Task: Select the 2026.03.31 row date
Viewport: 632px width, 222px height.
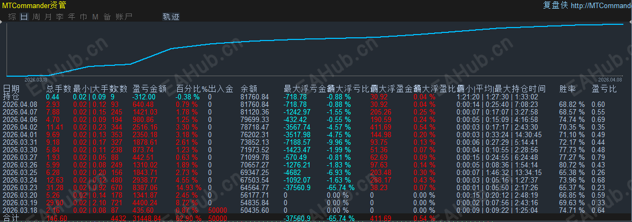Action: click(x=20, y=142)
